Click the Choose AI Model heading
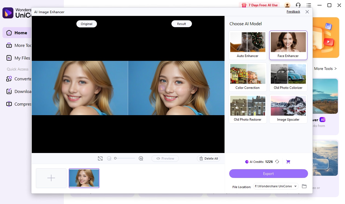Image resolution: width=345 pixels, height=204 pixels. (246, 24)
